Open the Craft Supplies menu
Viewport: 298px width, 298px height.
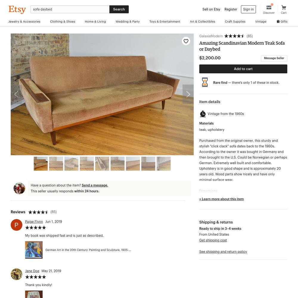point(235,21)
